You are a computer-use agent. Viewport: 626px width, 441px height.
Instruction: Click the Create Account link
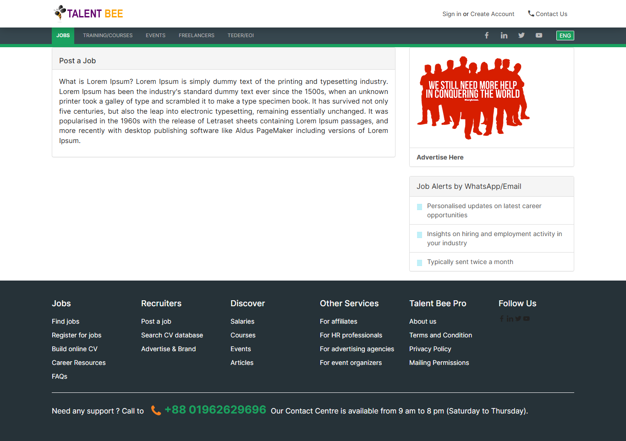(x=492, y=14)
